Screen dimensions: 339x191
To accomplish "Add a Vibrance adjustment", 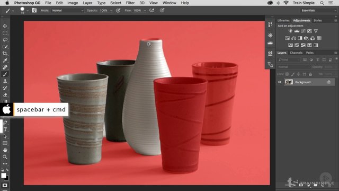I will coord(316,31).
